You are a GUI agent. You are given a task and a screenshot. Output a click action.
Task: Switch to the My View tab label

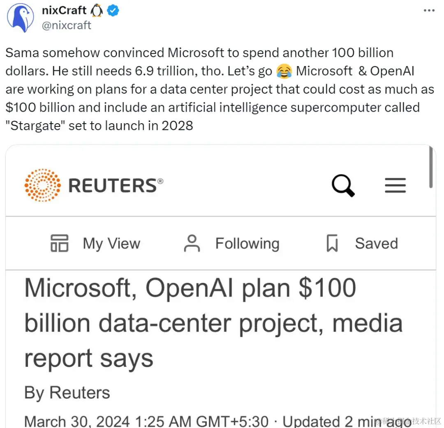[111, 244]
